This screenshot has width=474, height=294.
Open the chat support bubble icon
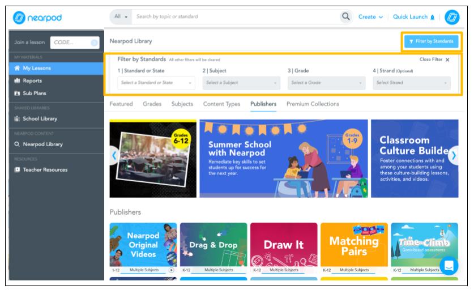coord(449,265)
